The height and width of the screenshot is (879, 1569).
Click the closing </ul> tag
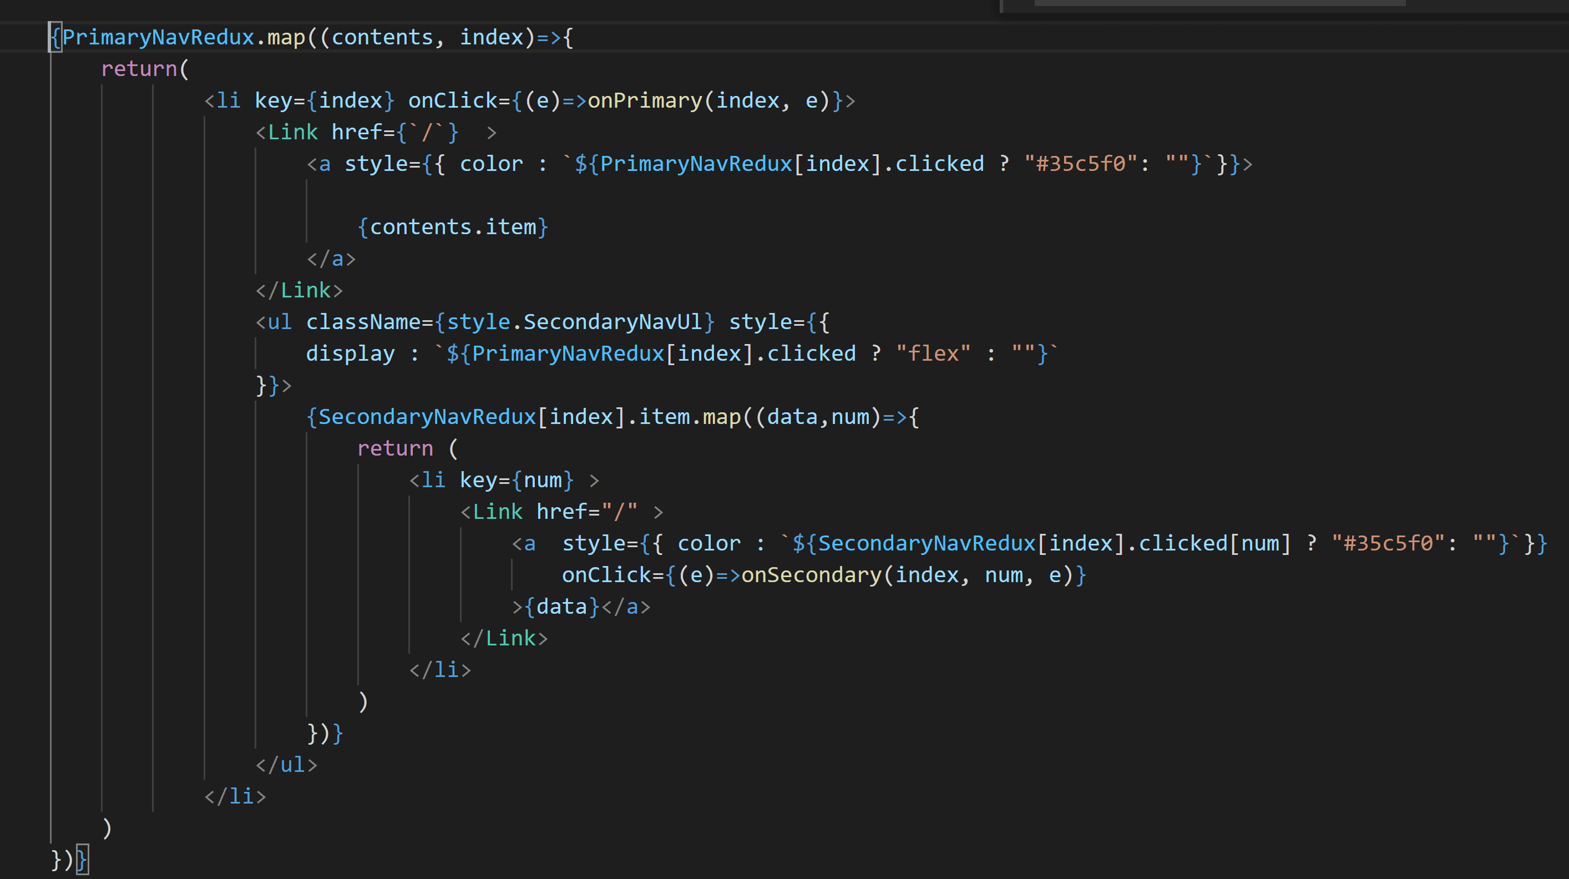(286, 765)
